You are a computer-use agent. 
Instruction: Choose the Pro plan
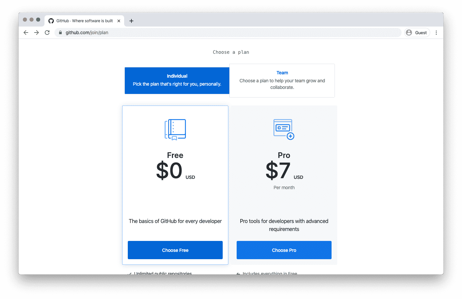click(284, 250)
